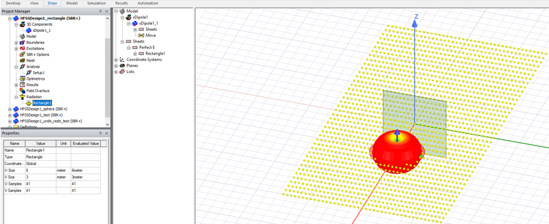The width and height of the screenshot is (549, 224).
Task: Click the Coordinate System value Global
Action: pos(40,164)
